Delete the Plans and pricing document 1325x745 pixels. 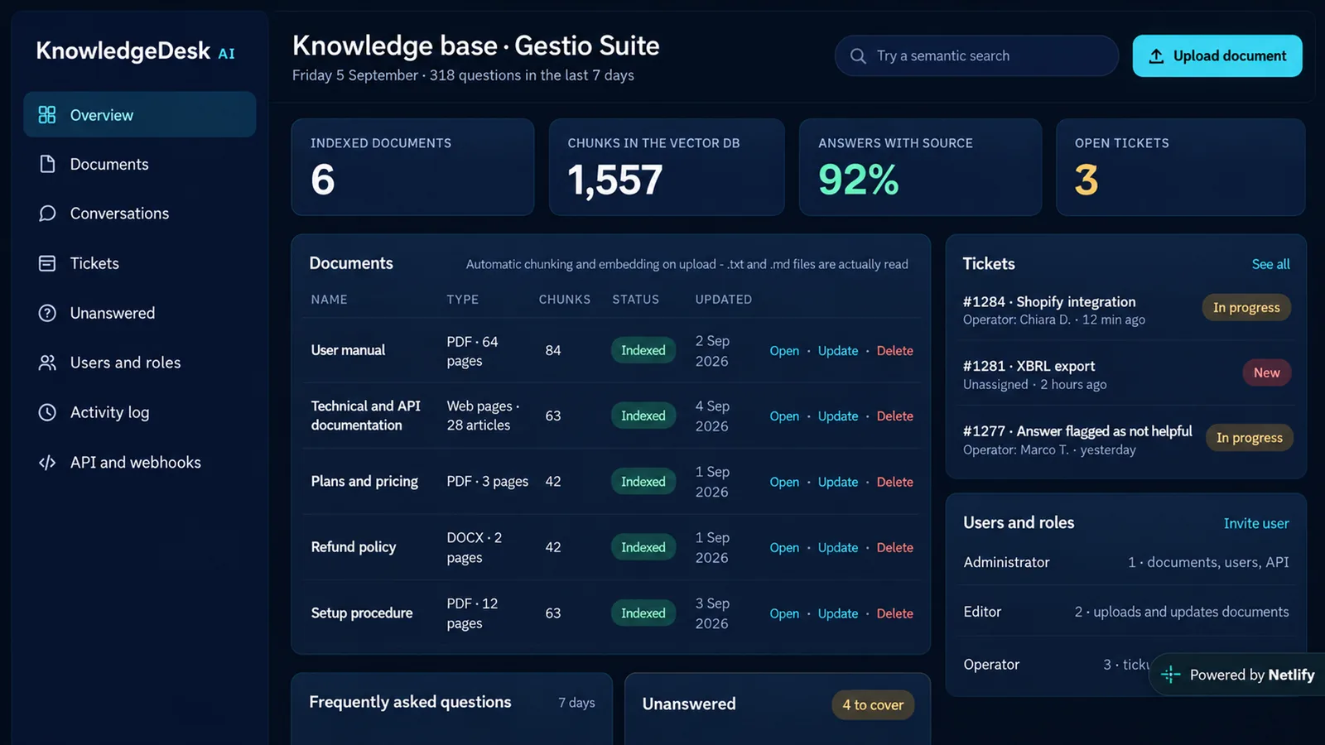tap(895, 482)
